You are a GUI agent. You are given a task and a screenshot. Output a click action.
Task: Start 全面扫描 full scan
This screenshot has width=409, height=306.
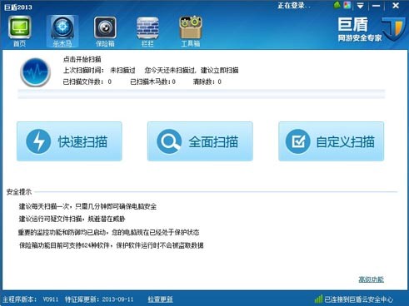point(200,141)
